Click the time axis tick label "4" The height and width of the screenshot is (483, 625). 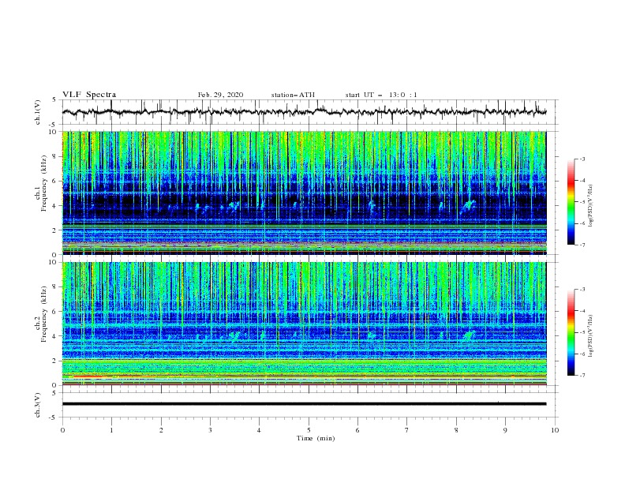click(260, 430)
